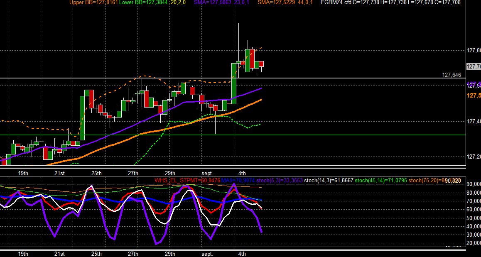Click the '30,000' oscillator axis label
481x257 pixels.
pos(474,235)
